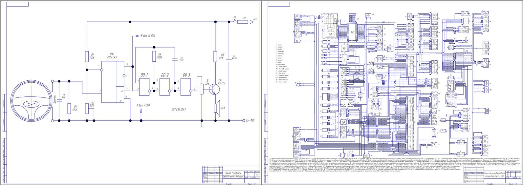Image resolution: width=523 pixels, height=185 pixels.
Task: Click the BA1 speaker symbol
Action: coord(216,108)
